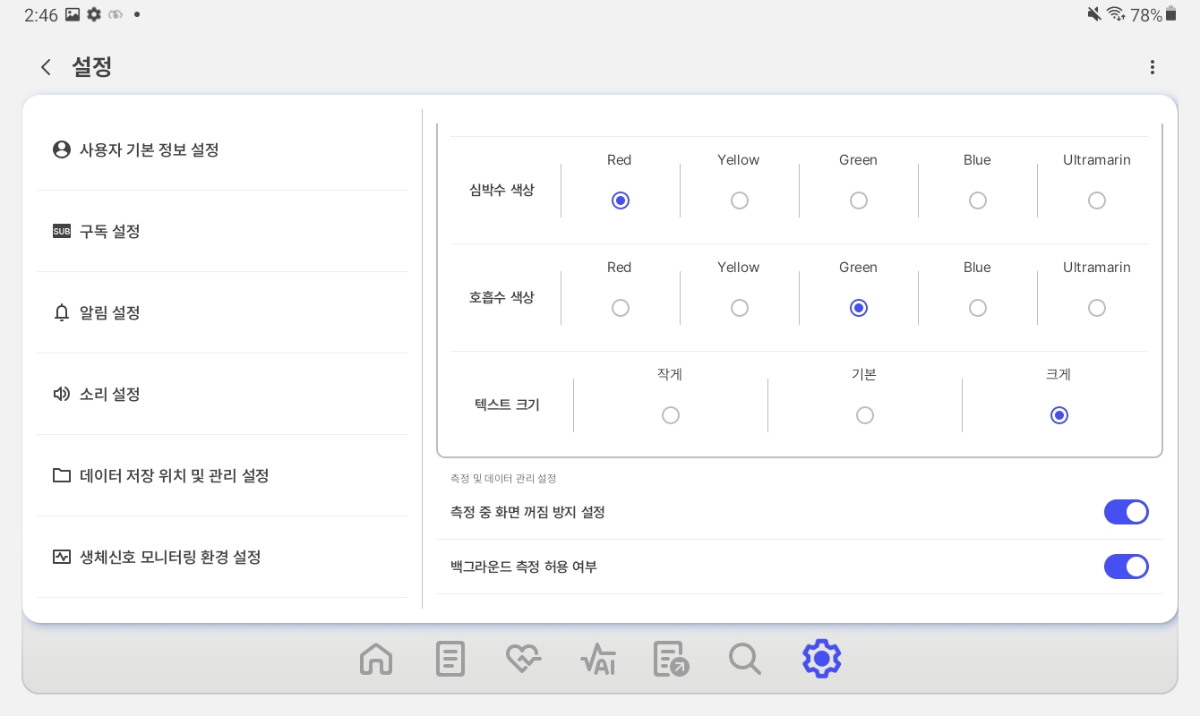Click the waveform icon beside 생체신호 모니터링
1200x716 pixels.
click(62, 557)
